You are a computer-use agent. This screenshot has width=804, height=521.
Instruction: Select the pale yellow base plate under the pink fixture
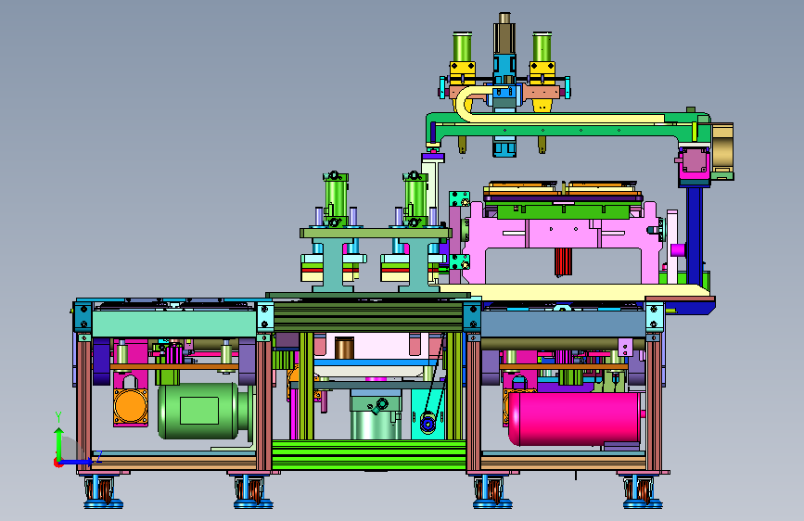coord(574,292)
